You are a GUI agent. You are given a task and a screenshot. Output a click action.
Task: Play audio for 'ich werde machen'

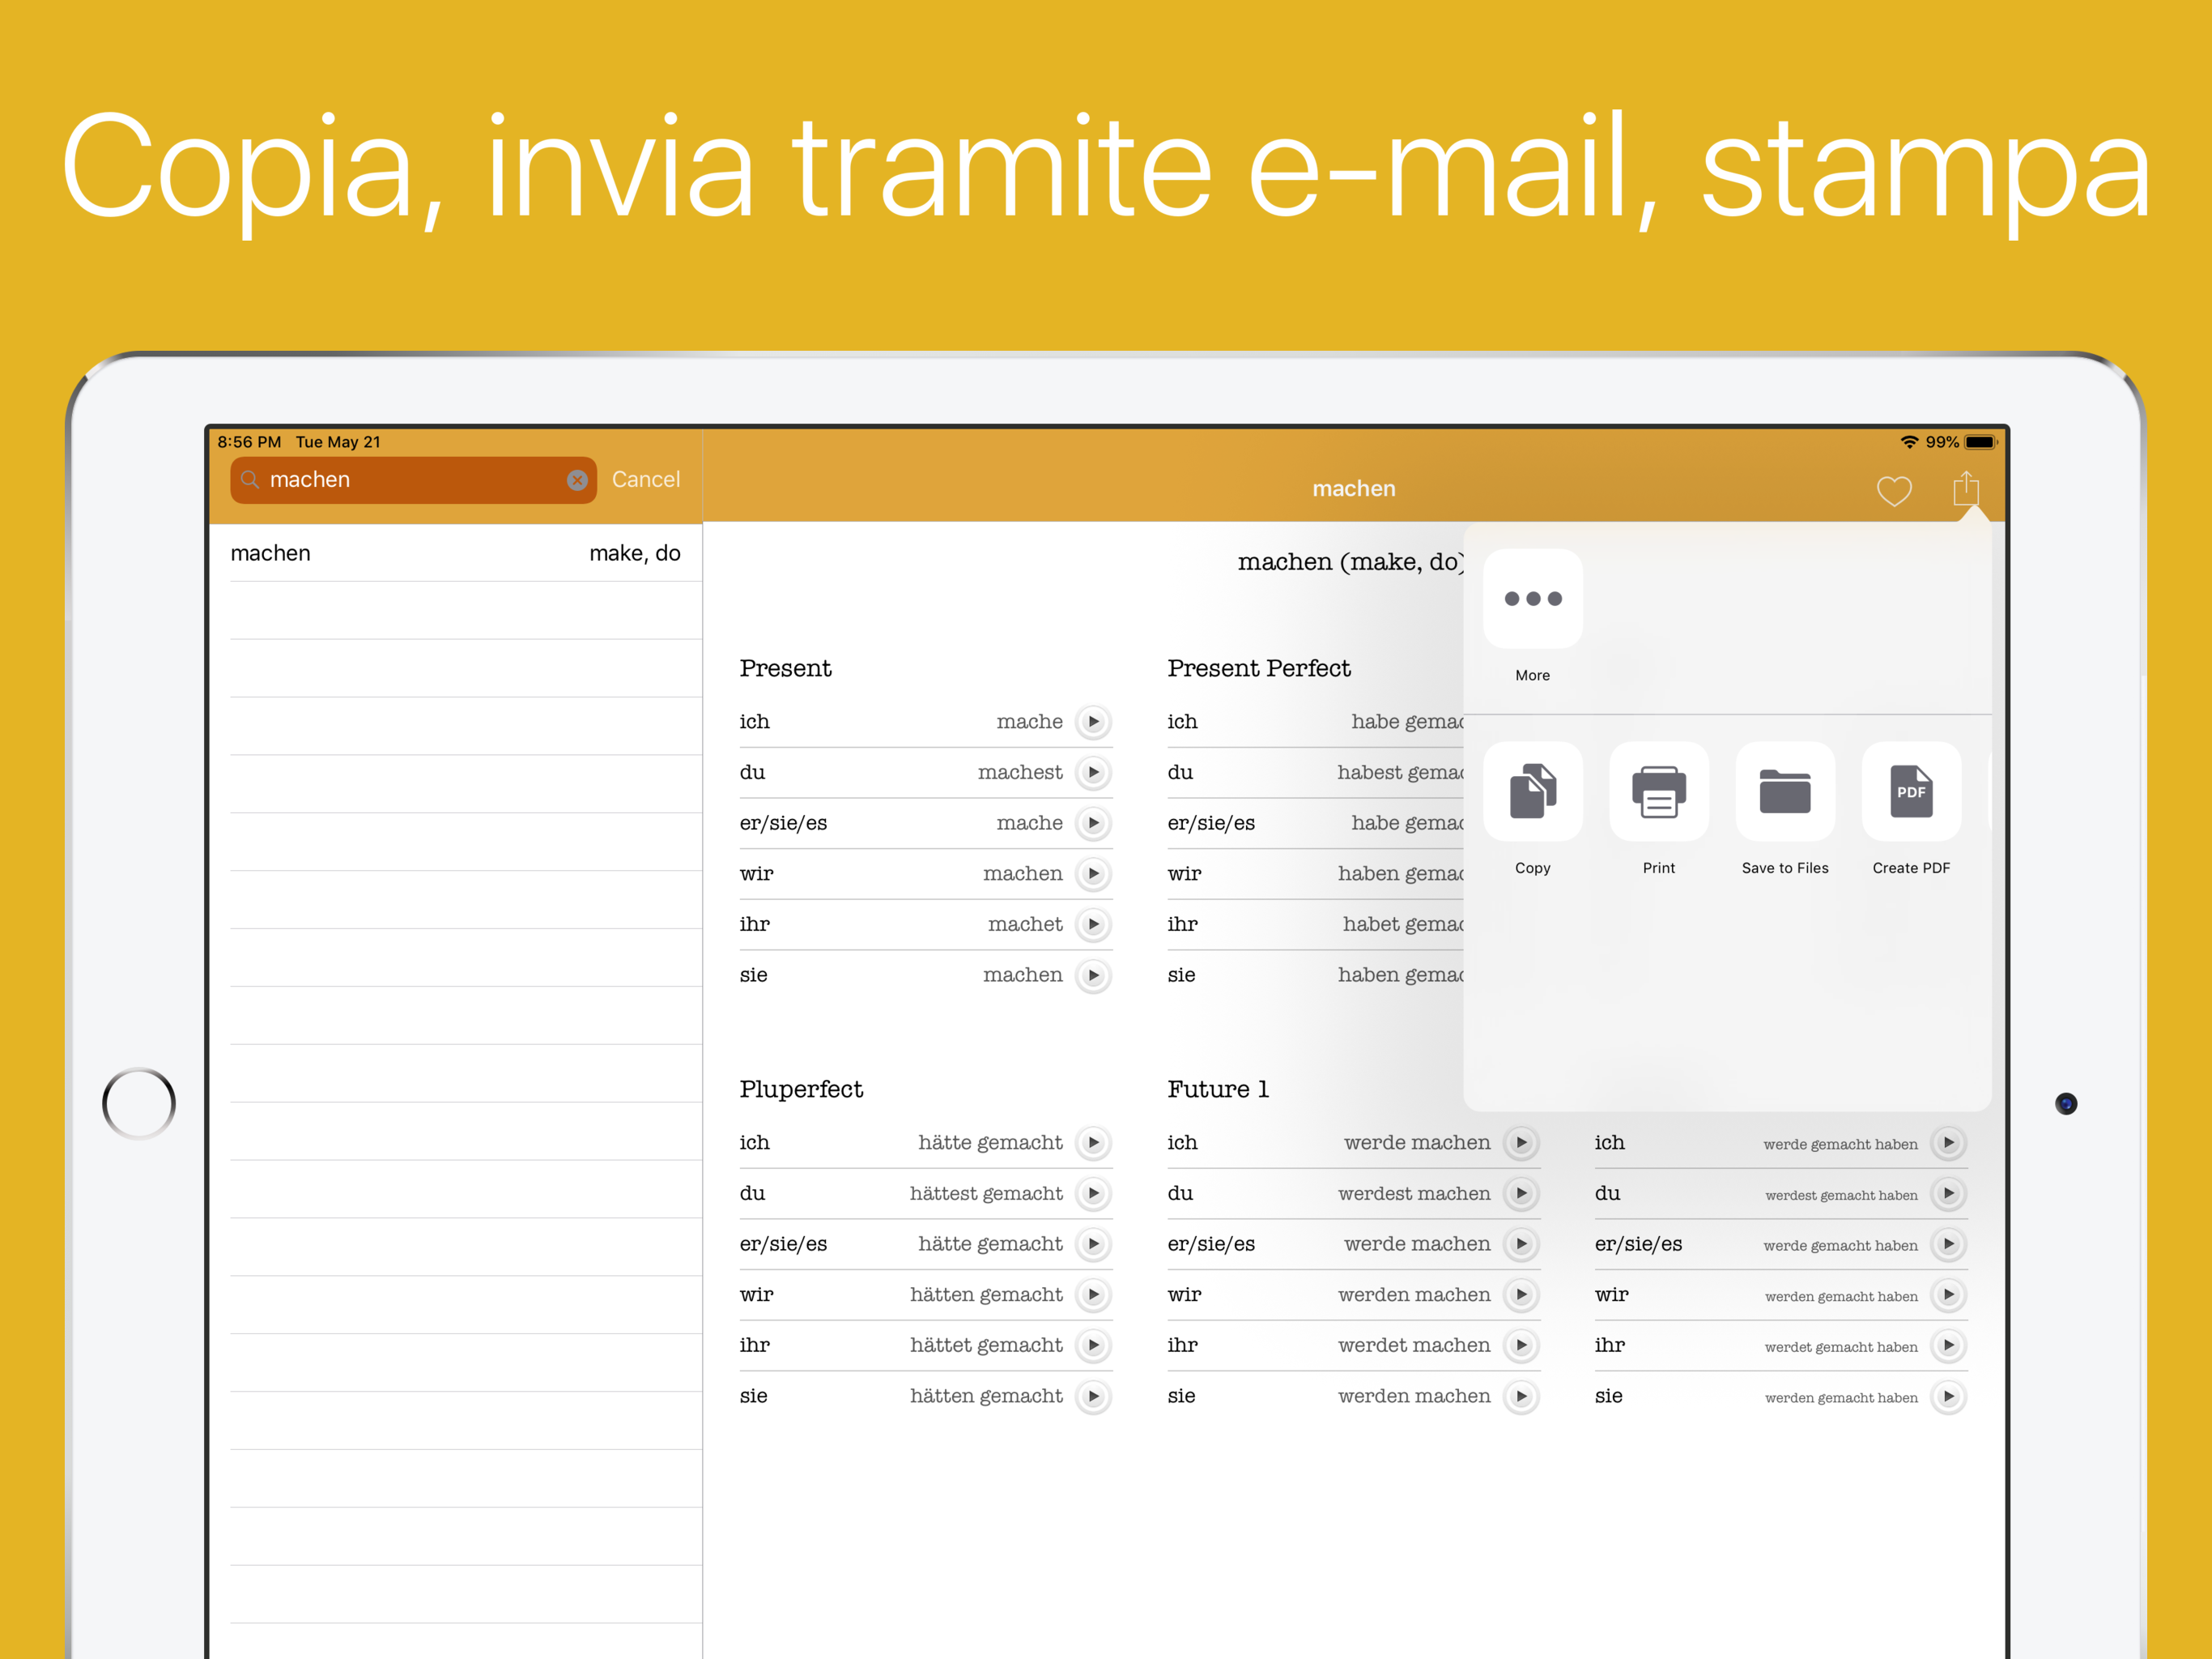[1521, 1143]
